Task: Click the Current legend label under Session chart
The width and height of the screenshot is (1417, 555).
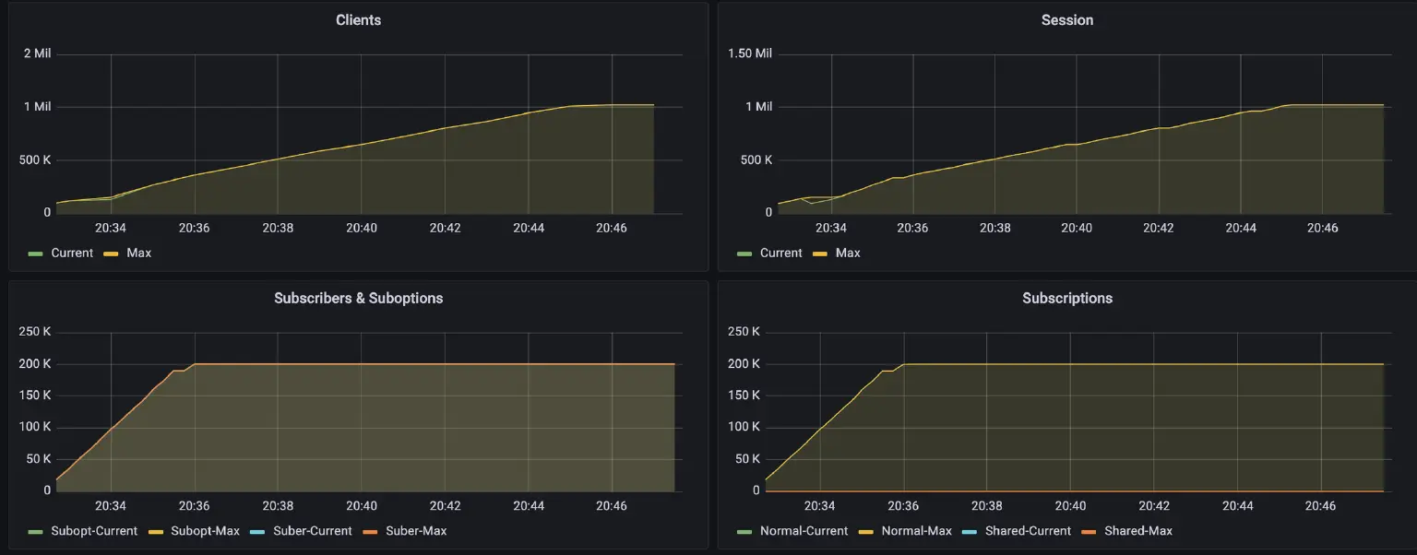Action: click(x=780, y=253)
